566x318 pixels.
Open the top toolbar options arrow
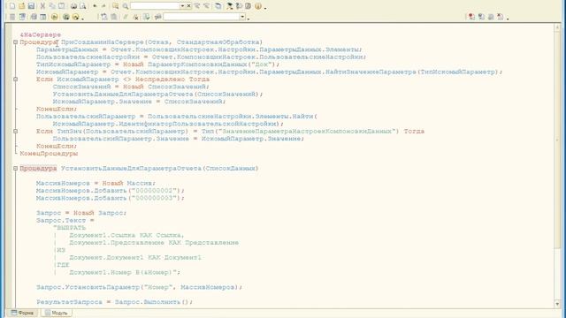265,8
